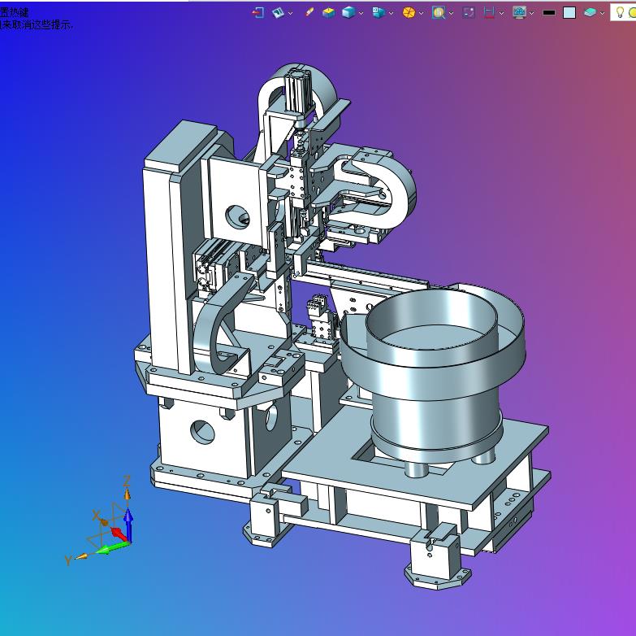Click the saved-views 3D box icon
636x636 pixels.
(x=379, y=12)
